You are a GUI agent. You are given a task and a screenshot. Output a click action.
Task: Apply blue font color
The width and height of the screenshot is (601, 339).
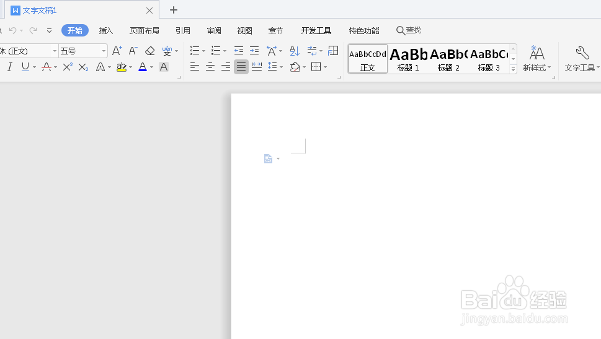point(143,67)
